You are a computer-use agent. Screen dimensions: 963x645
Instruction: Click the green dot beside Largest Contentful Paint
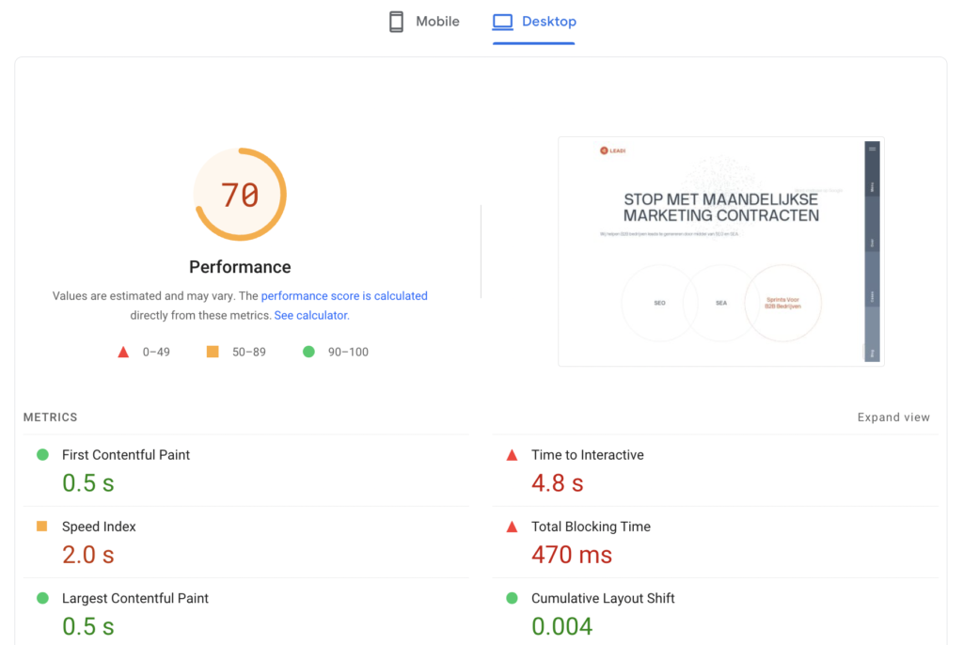point(42,598)
